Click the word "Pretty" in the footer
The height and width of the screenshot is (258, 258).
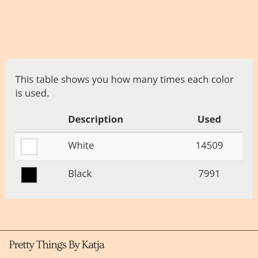21,245
